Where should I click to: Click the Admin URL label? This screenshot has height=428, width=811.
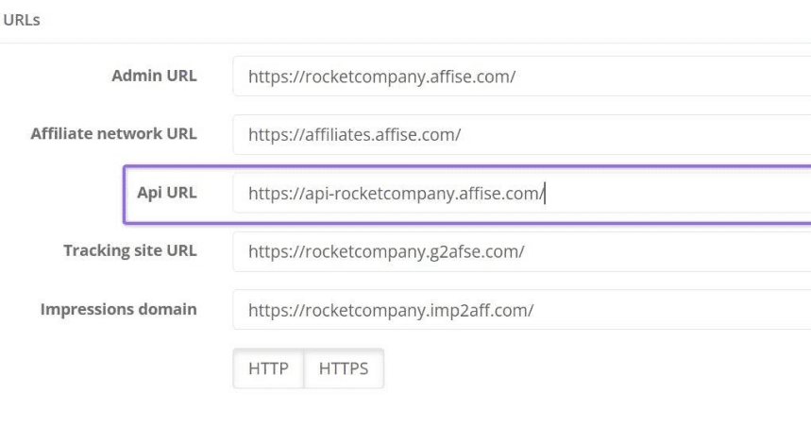pos(154,76)
